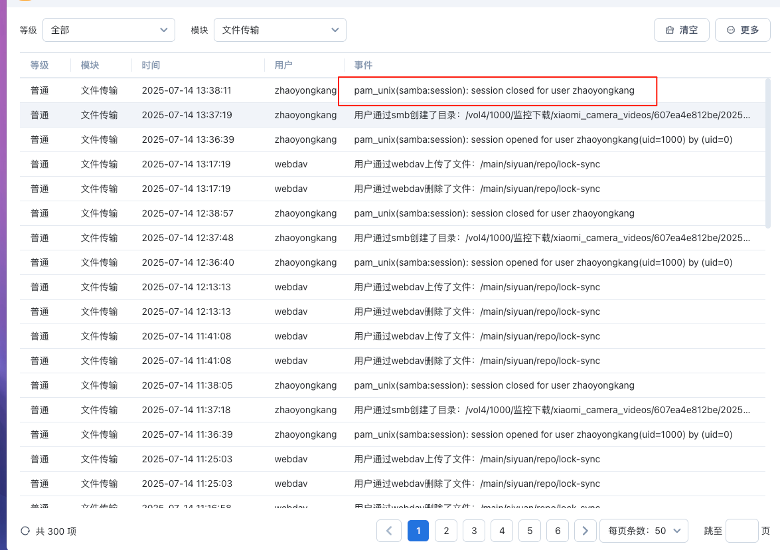Click the webdav 上传了文件 event at 13:17:19

(477, 164)
